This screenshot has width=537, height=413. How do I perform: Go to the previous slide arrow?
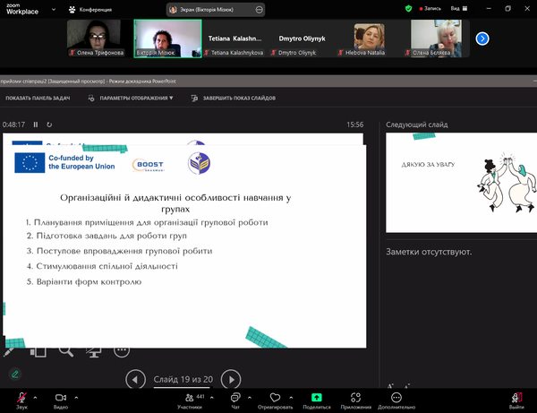click(134, 379)
